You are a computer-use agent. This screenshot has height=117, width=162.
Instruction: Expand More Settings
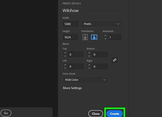[x=72, y=88]
